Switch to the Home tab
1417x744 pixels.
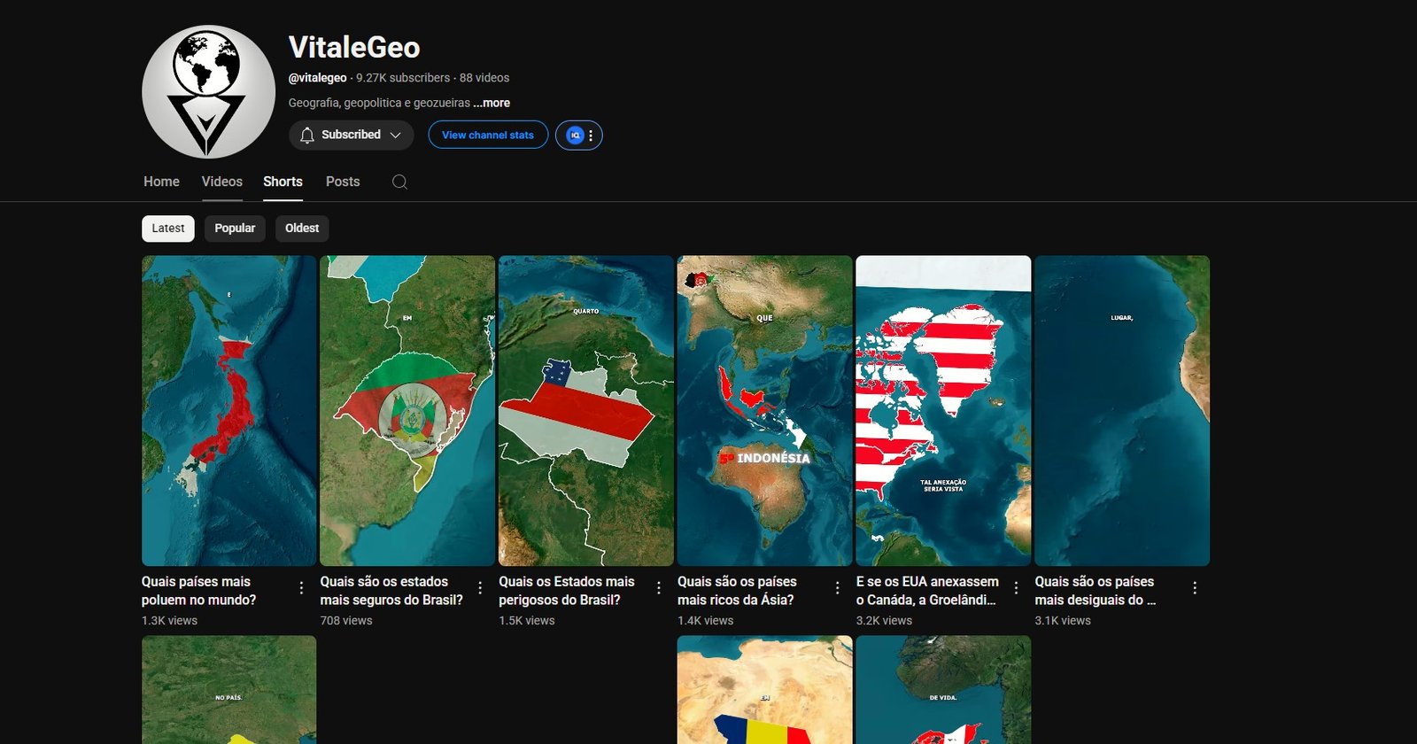(x=161, y=182)
